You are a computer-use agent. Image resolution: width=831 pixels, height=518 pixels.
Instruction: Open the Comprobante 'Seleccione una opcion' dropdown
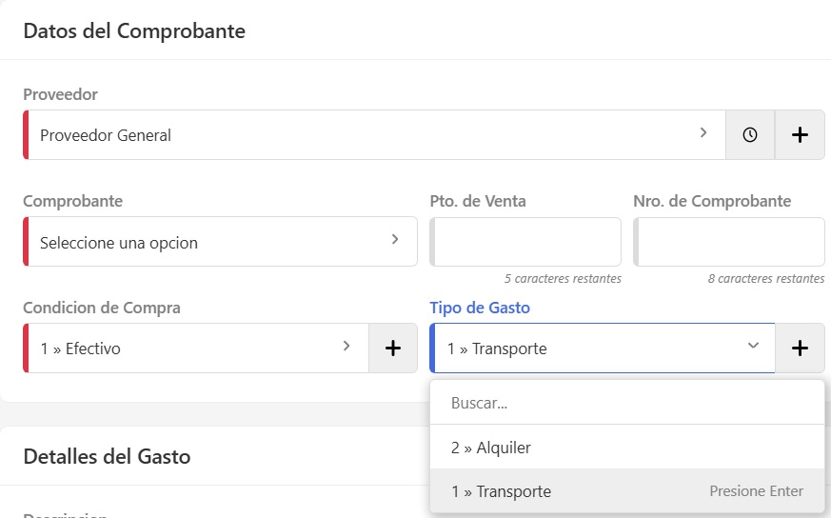[x=209, y=242]
